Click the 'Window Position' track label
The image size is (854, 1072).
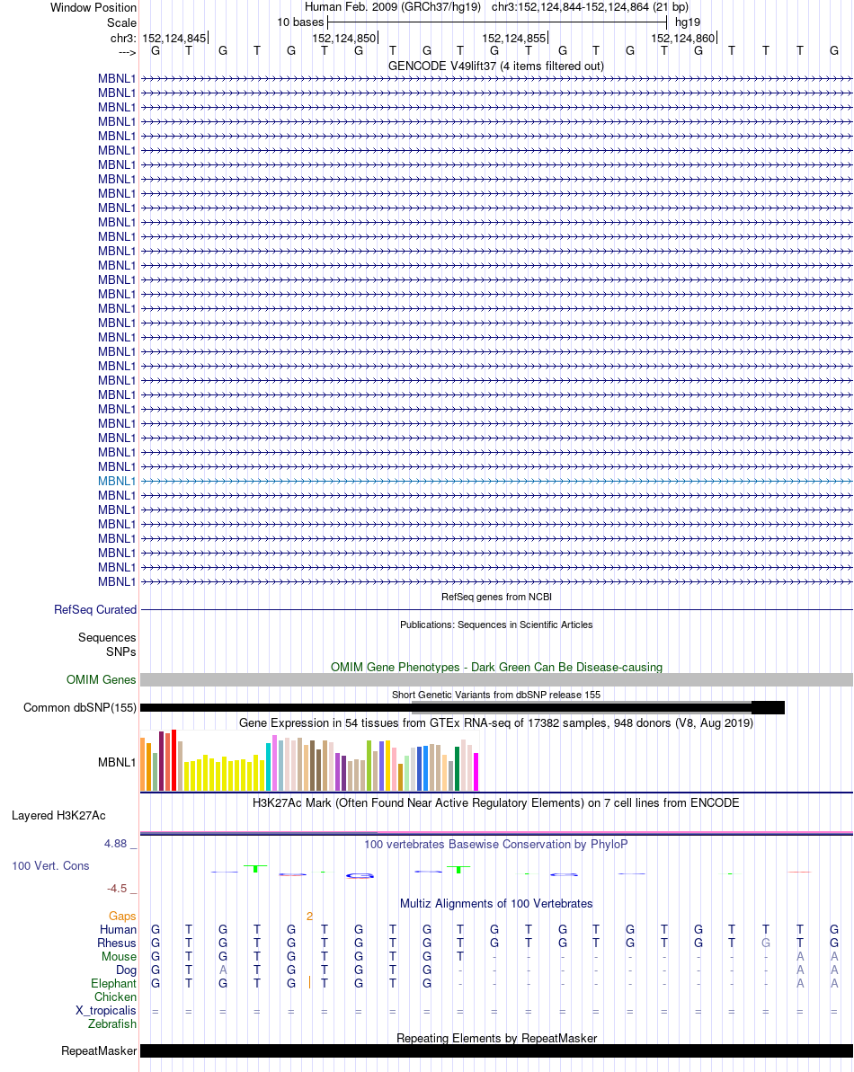(93, 7)
